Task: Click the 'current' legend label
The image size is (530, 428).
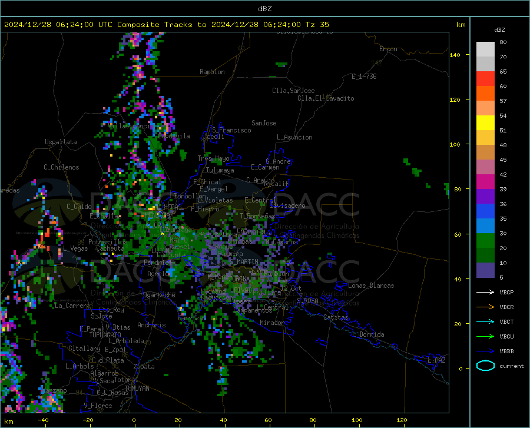Action: click(512, 366)
